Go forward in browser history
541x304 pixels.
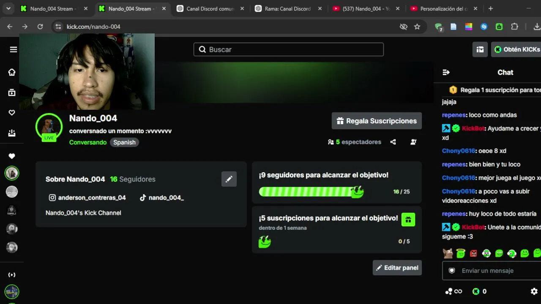25,27
